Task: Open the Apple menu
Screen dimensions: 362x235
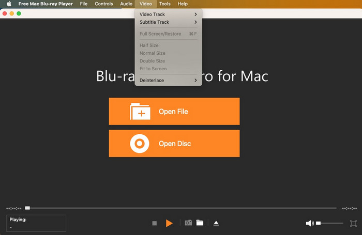Action: (9, 4)
